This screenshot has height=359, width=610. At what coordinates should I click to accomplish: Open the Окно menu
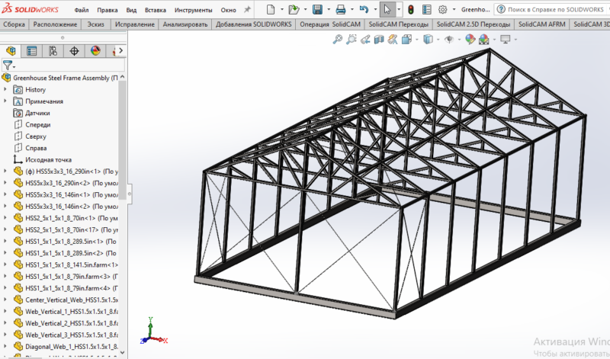(228, 10)
